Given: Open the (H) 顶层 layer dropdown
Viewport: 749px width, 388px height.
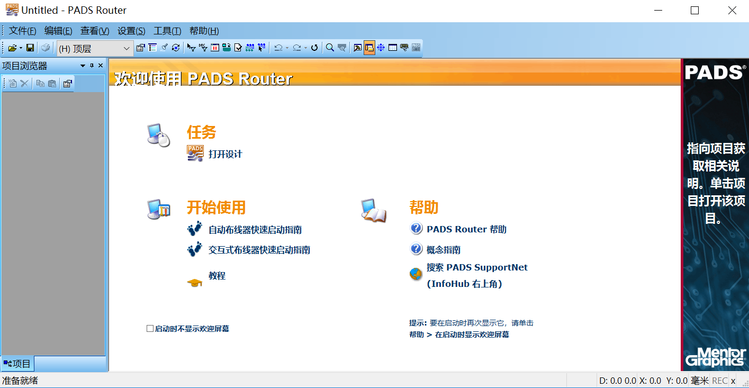Looking at the screenshot, I should pos(125,48).
